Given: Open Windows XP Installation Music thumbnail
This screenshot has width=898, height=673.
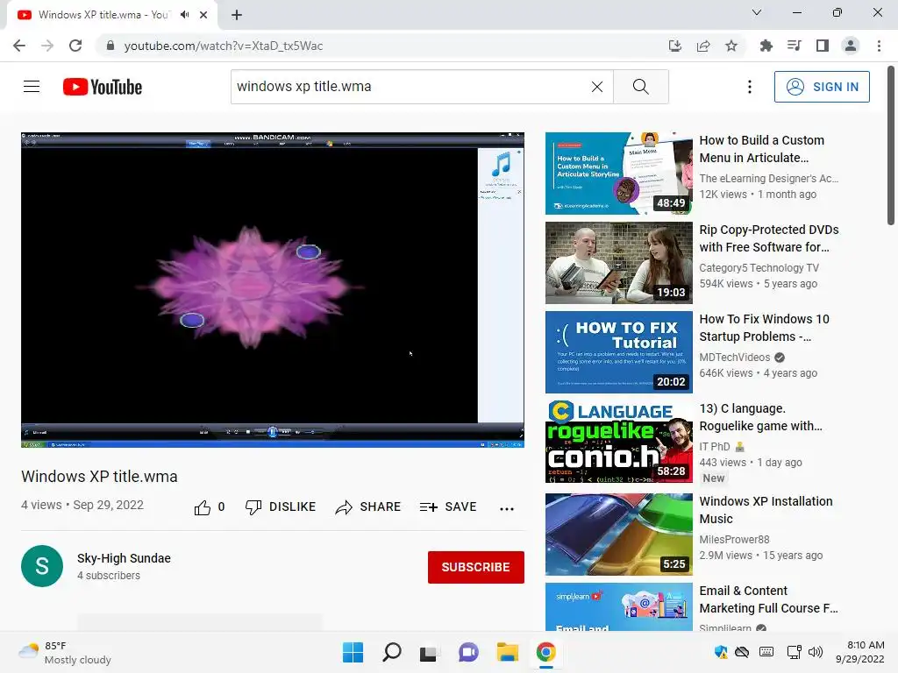Looking at the screenshot, I should click(618, 534).
